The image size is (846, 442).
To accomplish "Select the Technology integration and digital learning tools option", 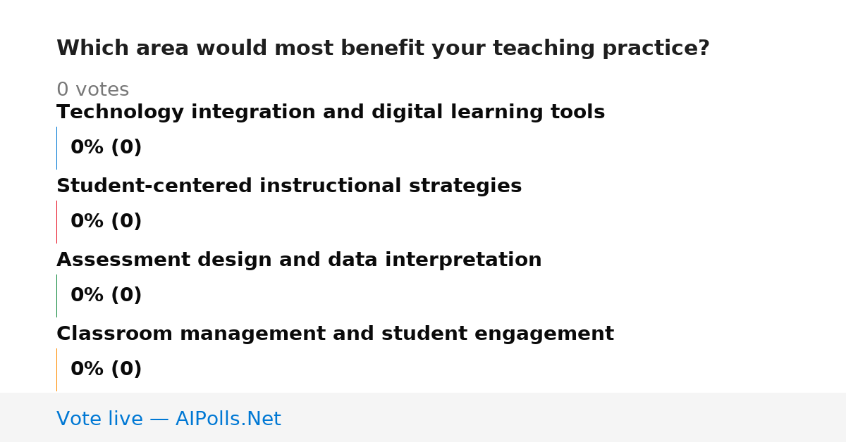I will (331, 113).
